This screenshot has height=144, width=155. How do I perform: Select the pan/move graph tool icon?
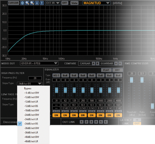click(22, 3)
